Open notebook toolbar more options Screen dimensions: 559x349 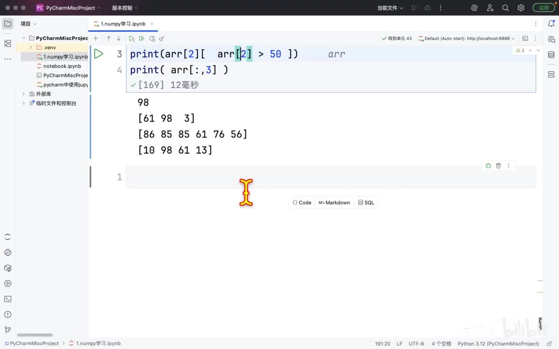click(535, 38)
